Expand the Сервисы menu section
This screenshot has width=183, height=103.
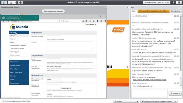[19, 76]
